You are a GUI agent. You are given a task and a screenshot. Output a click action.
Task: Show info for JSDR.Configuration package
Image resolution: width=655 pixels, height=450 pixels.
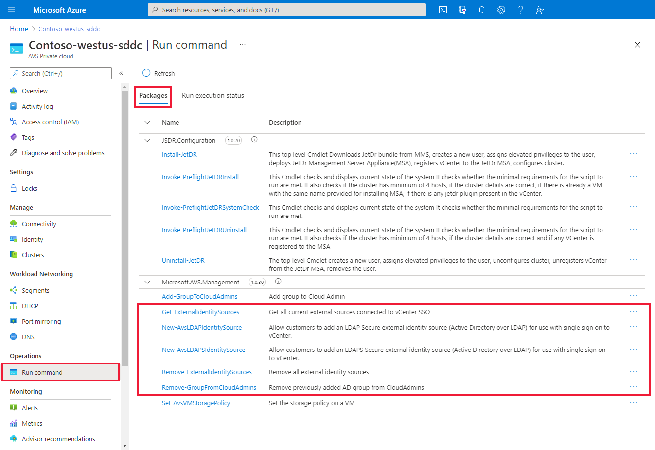click(254, 140)
